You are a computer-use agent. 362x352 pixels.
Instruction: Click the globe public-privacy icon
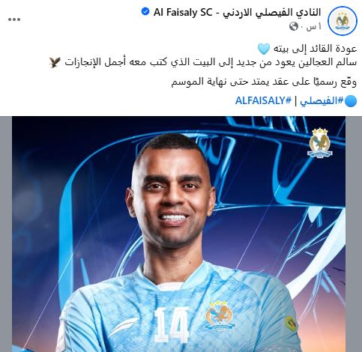[x=294, y=26]
